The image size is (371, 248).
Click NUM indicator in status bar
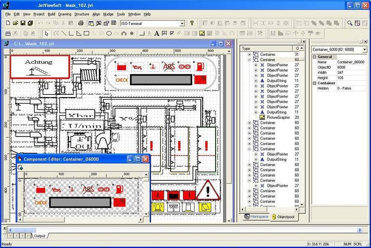click(347, 244)
